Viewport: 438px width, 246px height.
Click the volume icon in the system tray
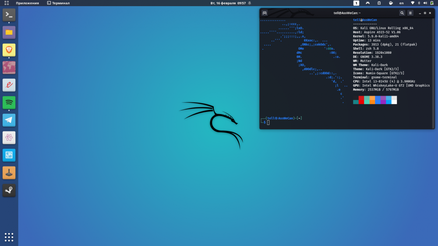[x=425, y=3]
